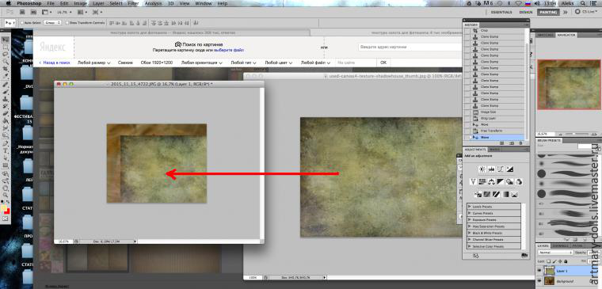Add a Levels adjustment layer
602x289 pixels.
click(491, 169)
